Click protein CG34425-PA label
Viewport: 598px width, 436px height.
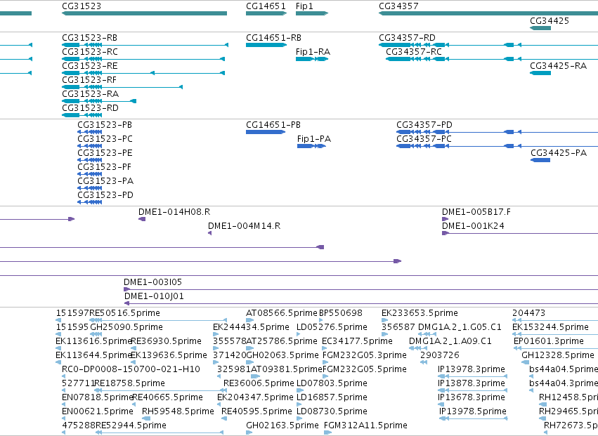click(559, 153)
